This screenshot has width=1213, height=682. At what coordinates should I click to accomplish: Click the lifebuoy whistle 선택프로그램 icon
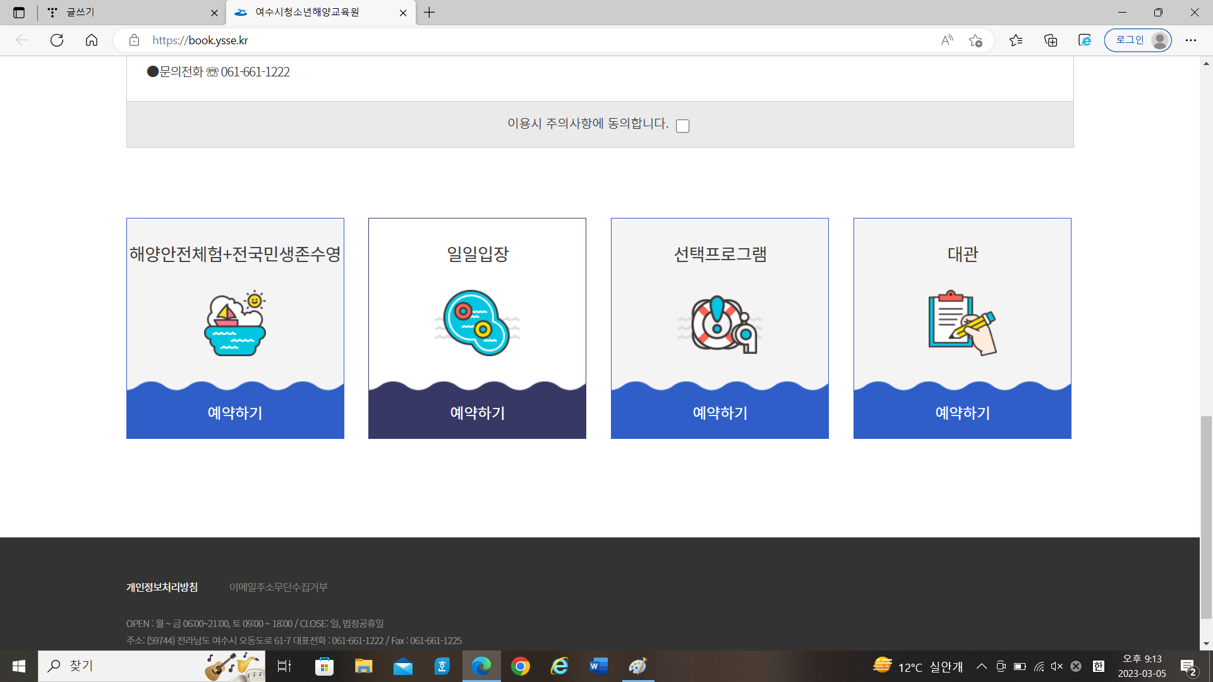[x=720, y=324]
